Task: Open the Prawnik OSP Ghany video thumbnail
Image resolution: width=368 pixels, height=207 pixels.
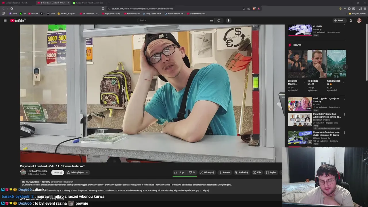Action: point(300,119)
